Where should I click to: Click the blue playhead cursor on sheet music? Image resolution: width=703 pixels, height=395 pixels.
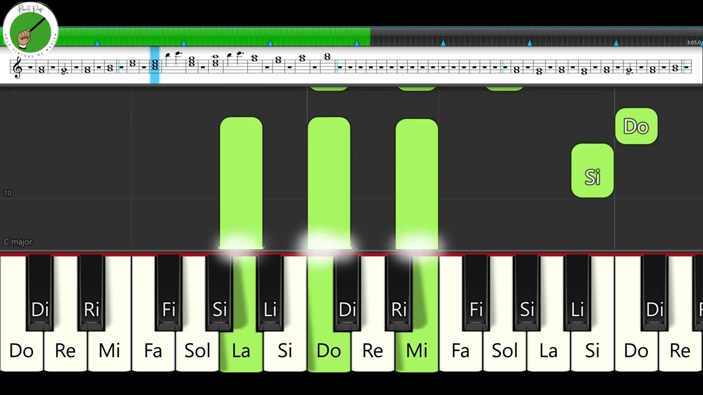155,65
